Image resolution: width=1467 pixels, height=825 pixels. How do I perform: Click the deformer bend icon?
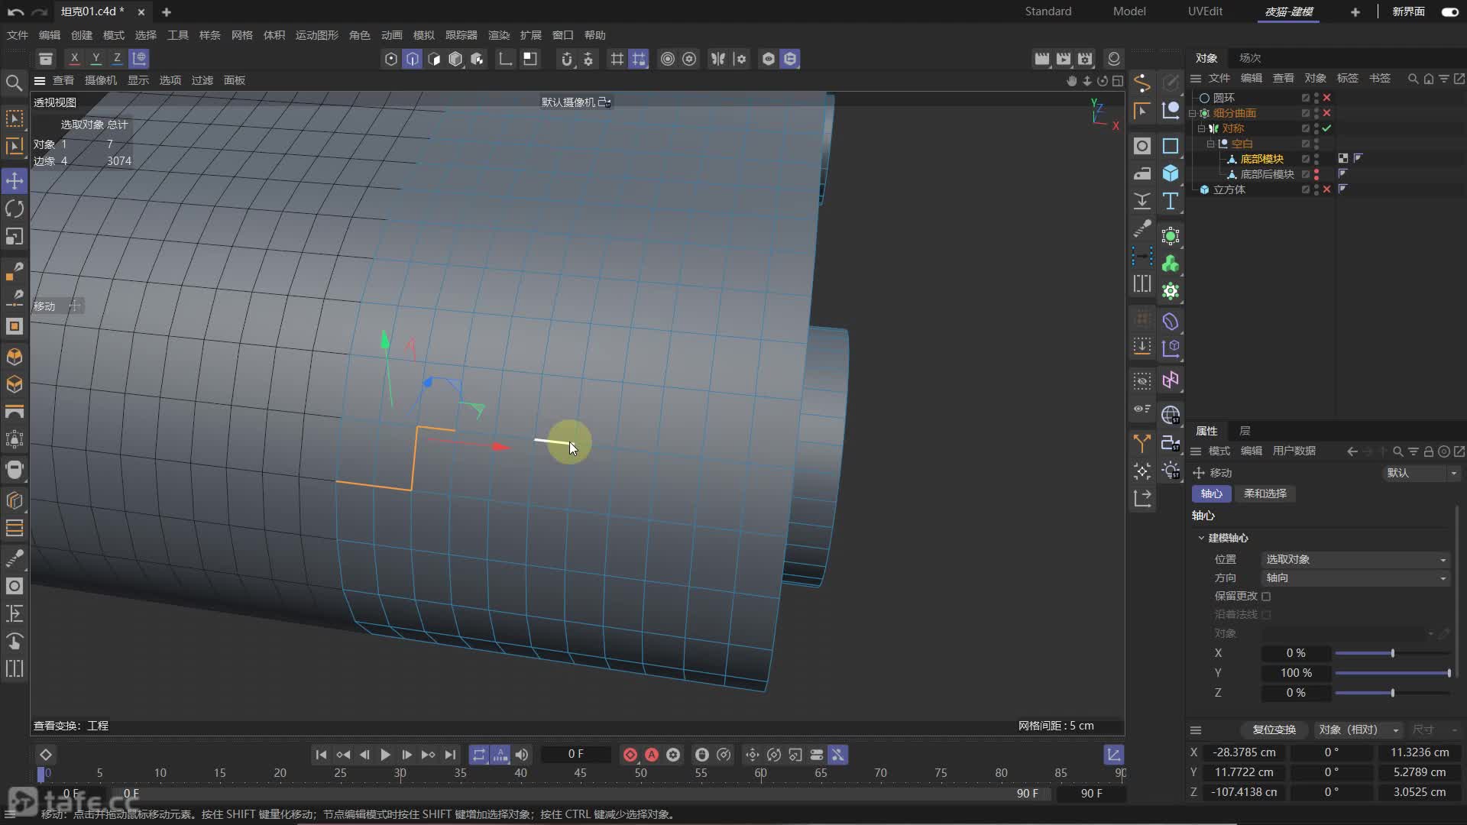(x=1171, y=322)
